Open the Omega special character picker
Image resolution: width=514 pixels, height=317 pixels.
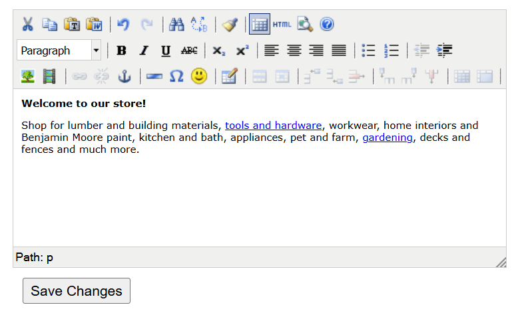[176, 76]
